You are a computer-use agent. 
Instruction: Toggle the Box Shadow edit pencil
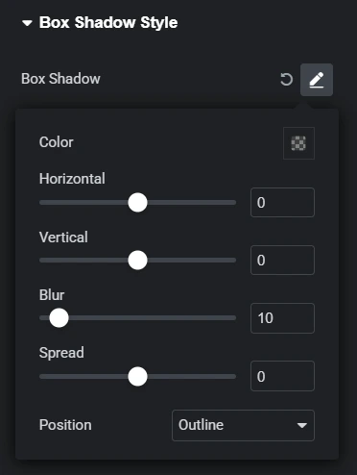pyautogui.click(x=317, y=80)
